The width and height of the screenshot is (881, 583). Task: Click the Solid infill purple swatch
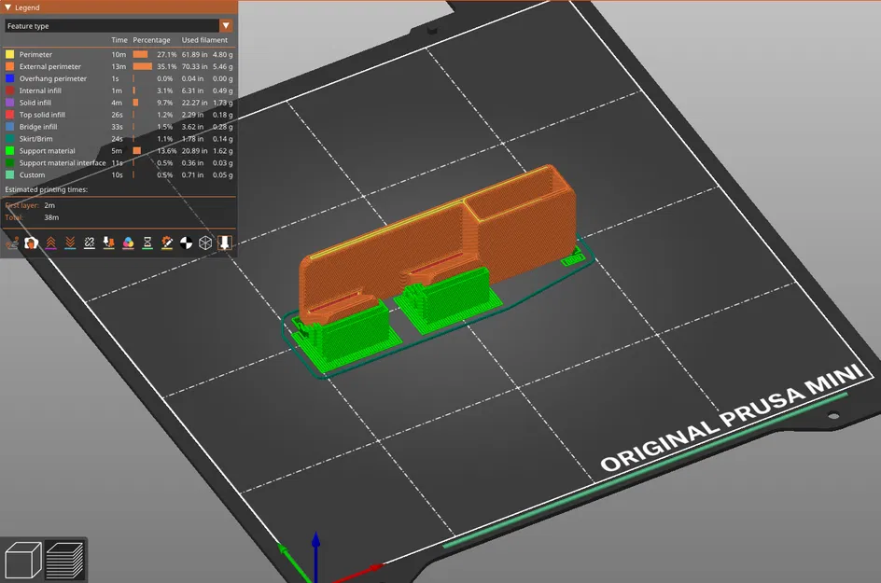pos(9,103)
